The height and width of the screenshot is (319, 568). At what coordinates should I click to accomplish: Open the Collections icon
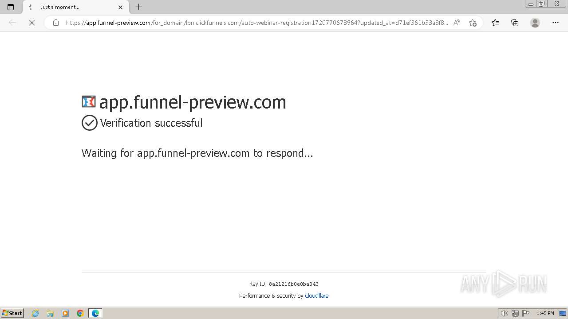tap(515, 23)
